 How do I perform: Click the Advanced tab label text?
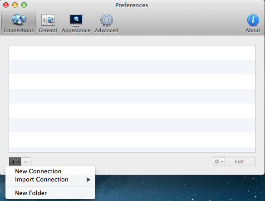[107, 30]
